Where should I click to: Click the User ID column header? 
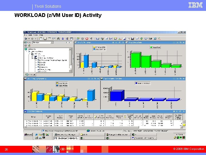[x=71, y=117]
